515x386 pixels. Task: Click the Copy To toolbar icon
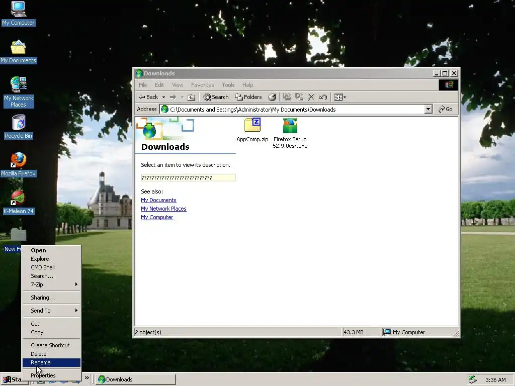coord(299,97)
